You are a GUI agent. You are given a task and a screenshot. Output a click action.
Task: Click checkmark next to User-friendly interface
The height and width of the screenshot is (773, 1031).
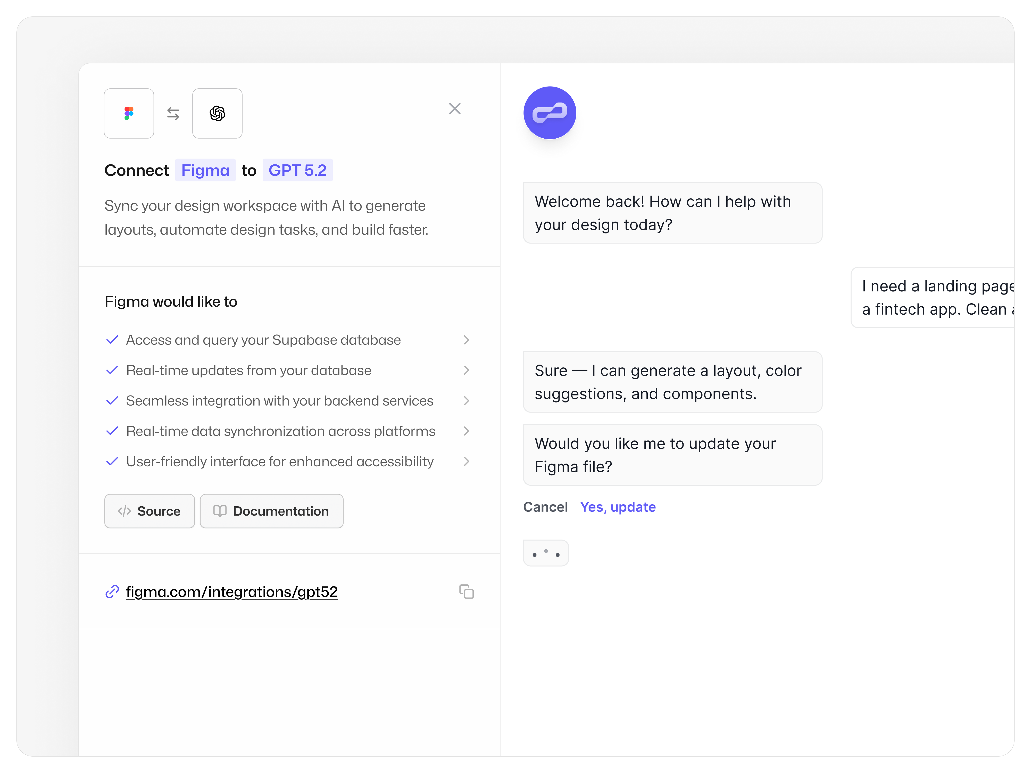coord(112,461)
